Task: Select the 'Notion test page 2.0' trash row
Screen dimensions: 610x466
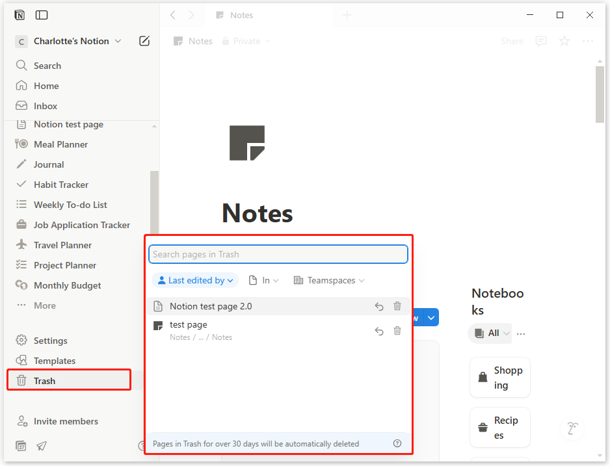Action: pos(278,306)
